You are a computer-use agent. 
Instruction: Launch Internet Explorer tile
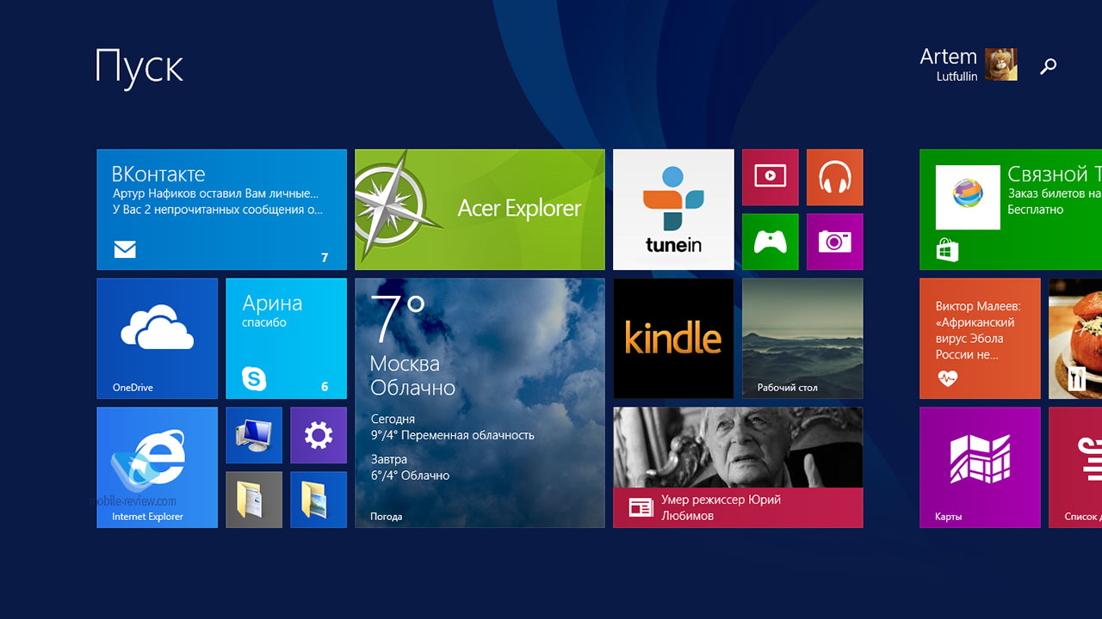pos(157,468)
